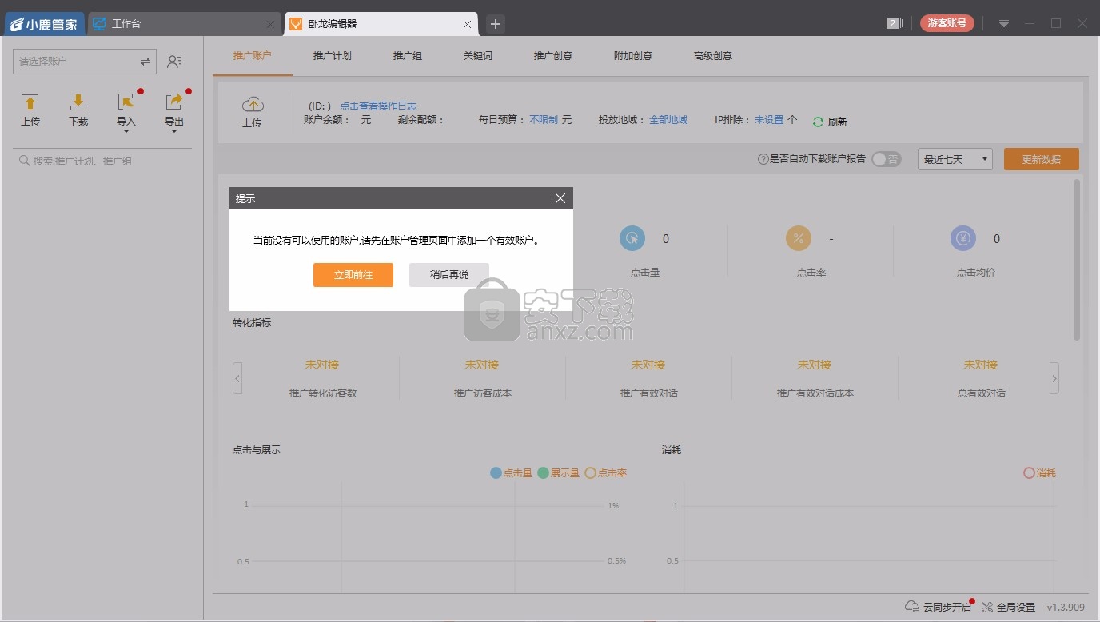Click the v1.3.909 version label
Screen dimensions: 1100x622
pyautogui.click(x=1066, y=607)
